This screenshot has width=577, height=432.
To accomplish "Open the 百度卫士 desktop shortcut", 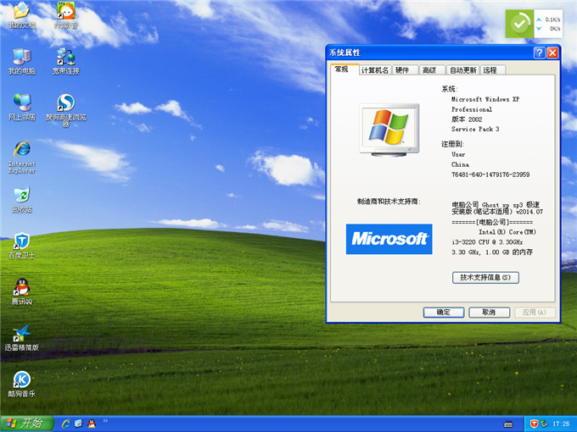I will point(21,242).
